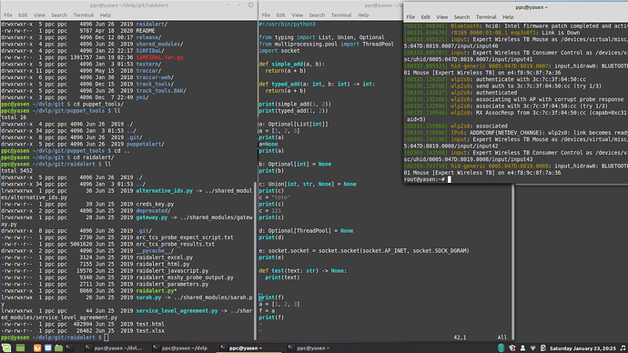Click the '42,1' cursor position indicator
This screenshot has width=628, height=353.
tap(460, 338)
